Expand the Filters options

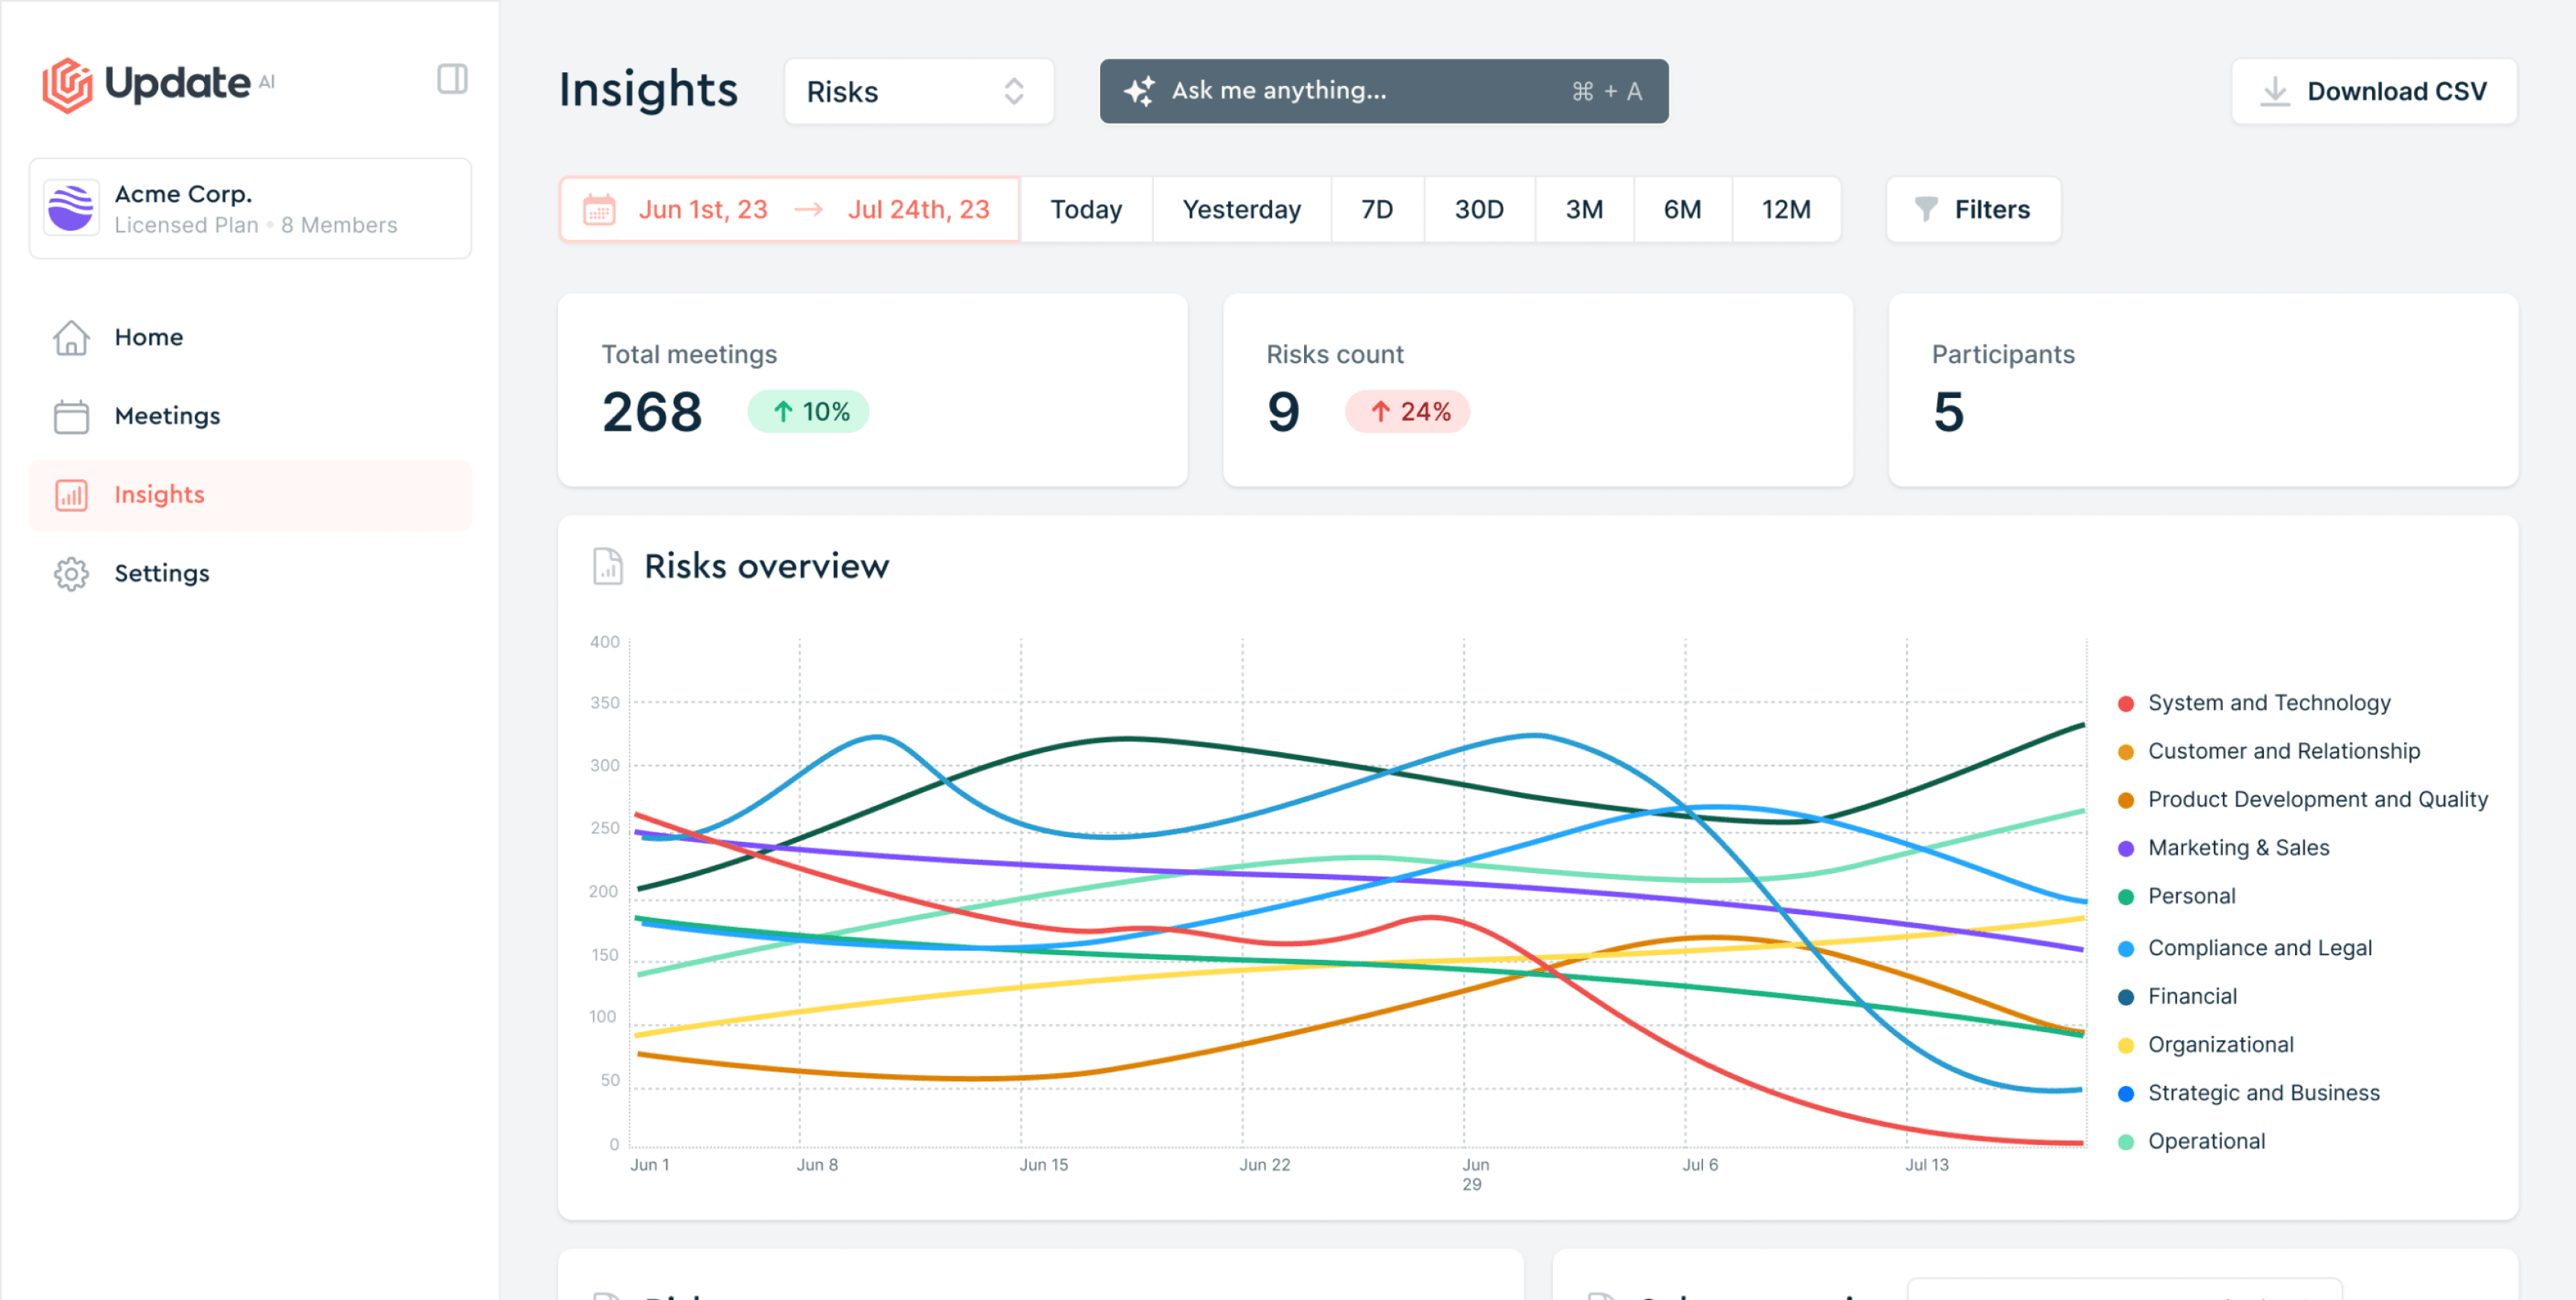point(1972,209)
